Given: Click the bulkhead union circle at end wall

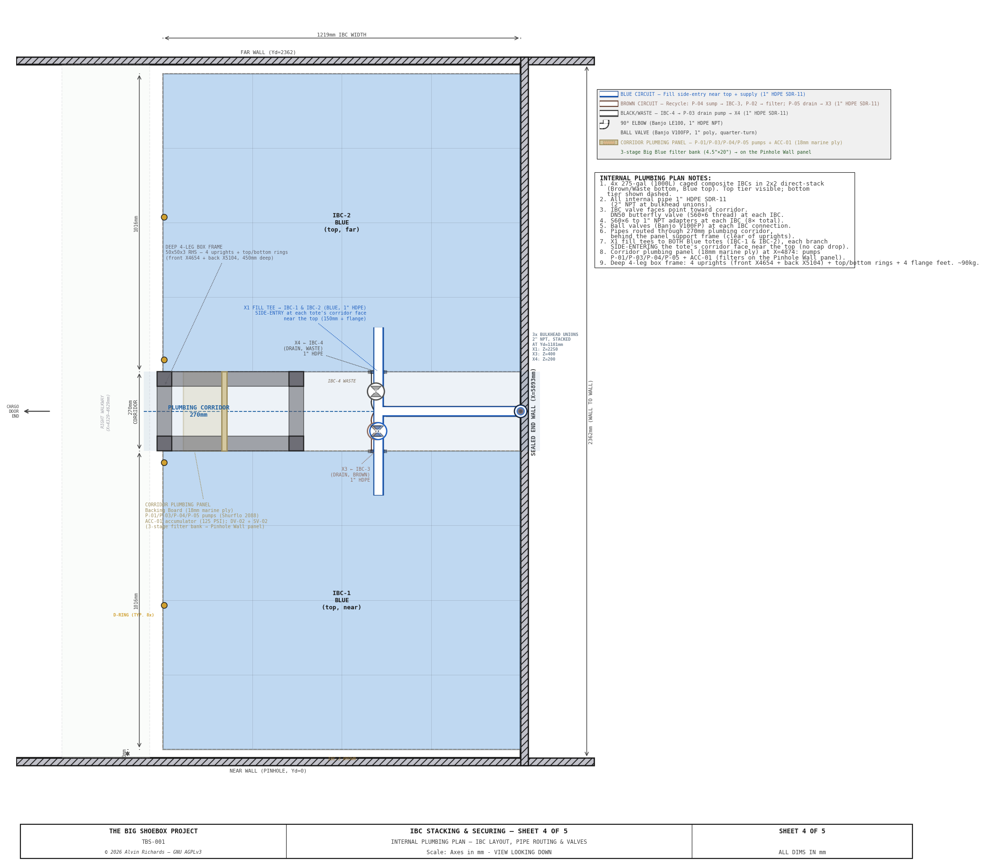Looking at the screenshot, I should point(521,411).
